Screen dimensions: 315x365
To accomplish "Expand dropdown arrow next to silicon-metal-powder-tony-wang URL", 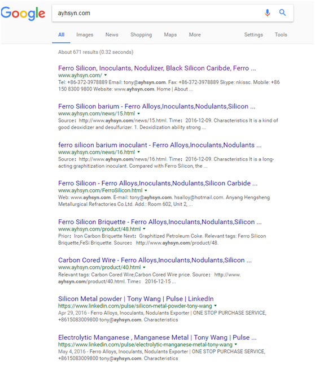I will click(216, 306).
